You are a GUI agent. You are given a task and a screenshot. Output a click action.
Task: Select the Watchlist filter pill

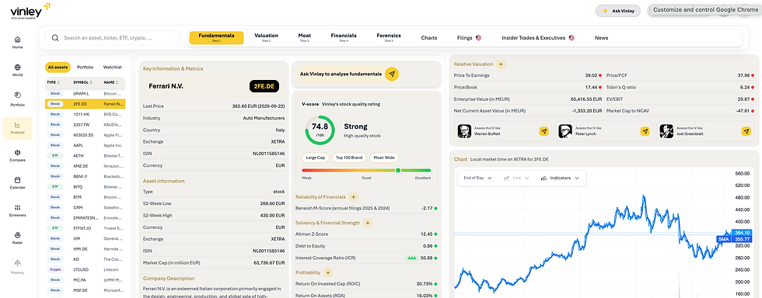click(112, 67)
